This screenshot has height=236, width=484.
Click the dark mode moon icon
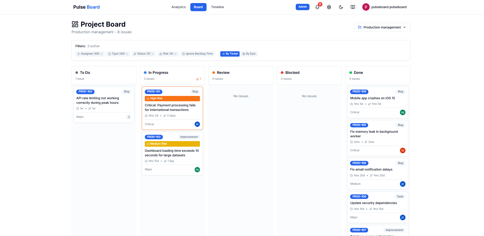(x=341, y=7)
